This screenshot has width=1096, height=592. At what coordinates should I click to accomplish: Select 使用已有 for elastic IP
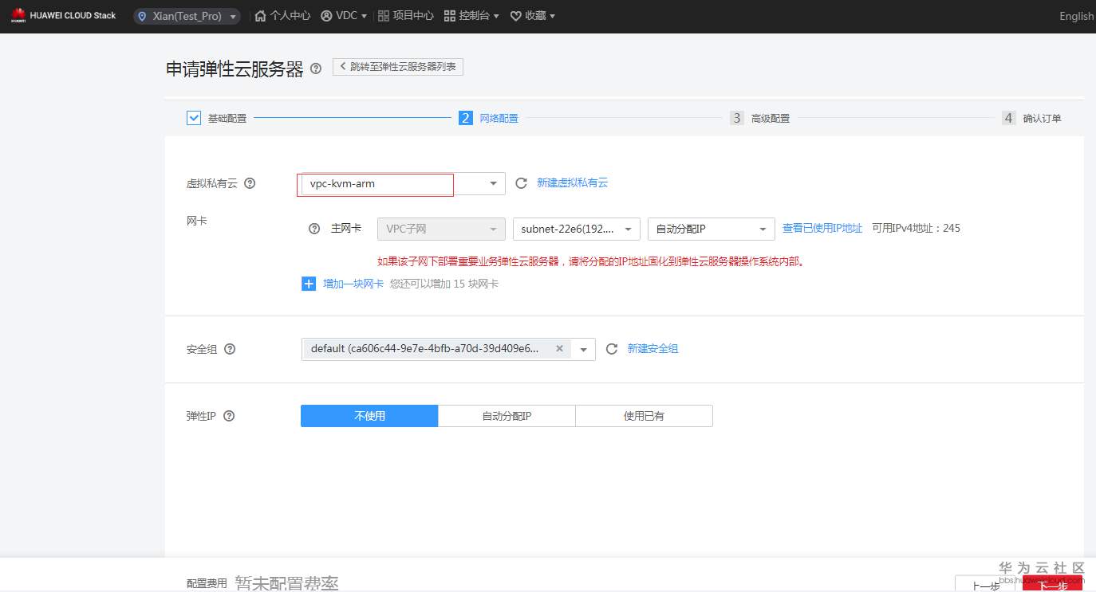point(644,416)
